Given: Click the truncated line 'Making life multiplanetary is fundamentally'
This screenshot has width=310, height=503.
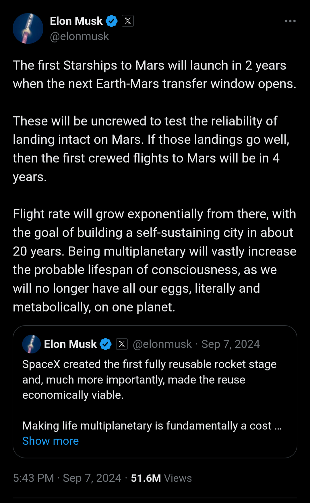Looking at the screenshot, I should pyautogui.click(x=147, y=426).
